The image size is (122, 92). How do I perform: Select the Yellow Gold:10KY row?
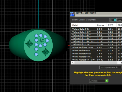[97, 32]
